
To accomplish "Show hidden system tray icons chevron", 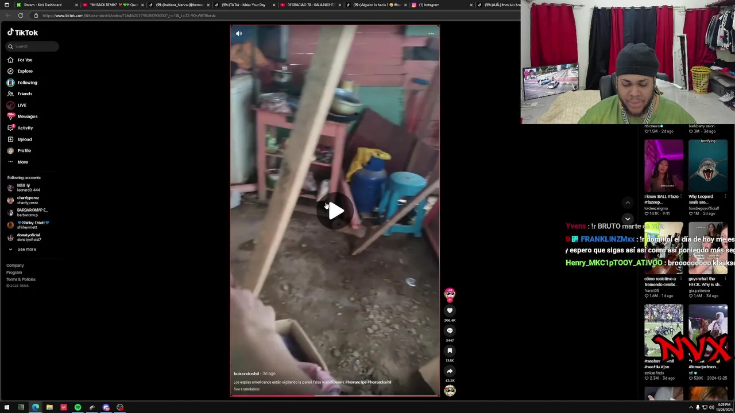I will point(691,407).
